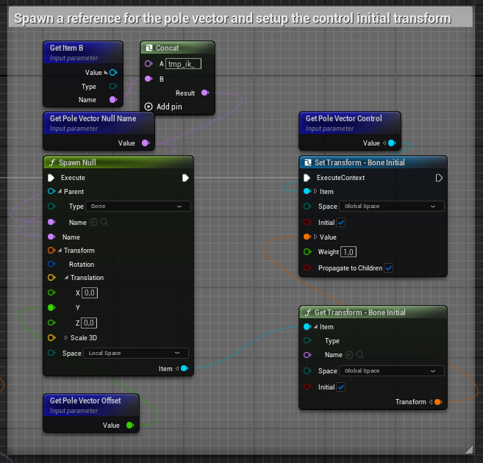Click the Value output pin on Get Item B
The image size is (483, 463).
click(x=113, y=73)
